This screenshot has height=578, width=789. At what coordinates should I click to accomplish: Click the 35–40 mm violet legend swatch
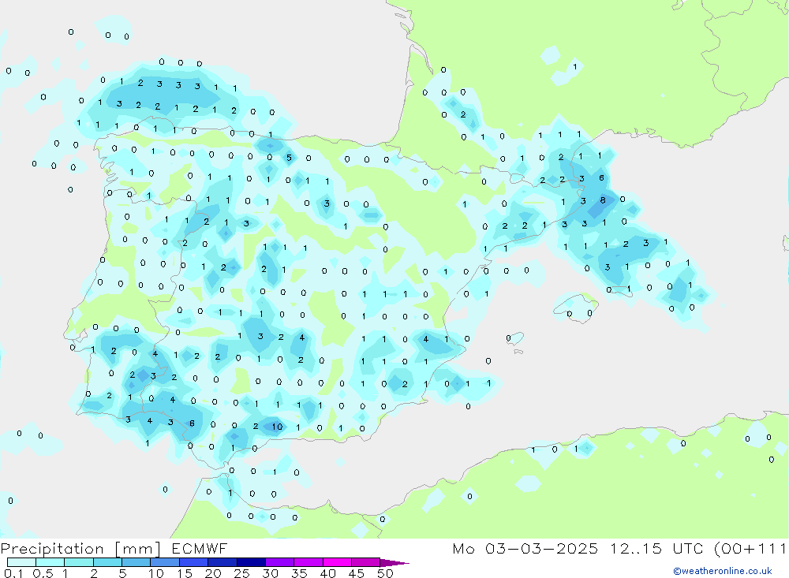(308, 562)
